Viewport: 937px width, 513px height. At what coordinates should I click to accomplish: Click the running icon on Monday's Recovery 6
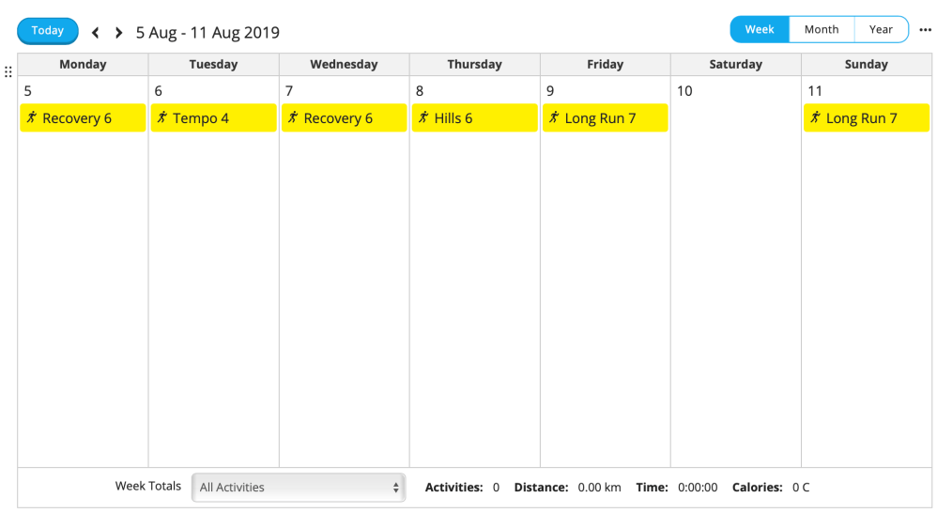tap(31, 117)
